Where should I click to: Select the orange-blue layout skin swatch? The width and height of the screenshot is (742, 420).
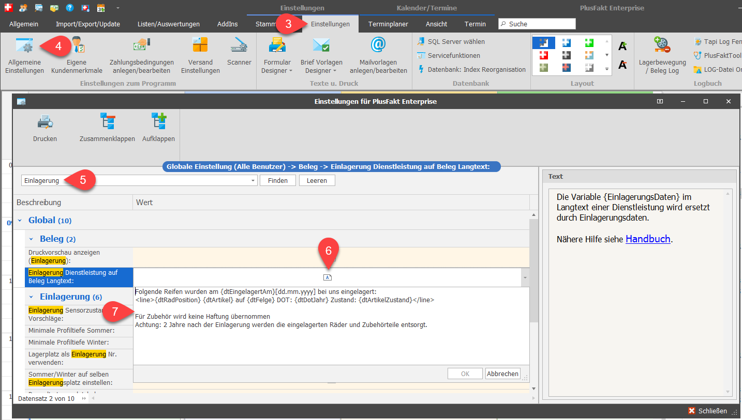589,55
